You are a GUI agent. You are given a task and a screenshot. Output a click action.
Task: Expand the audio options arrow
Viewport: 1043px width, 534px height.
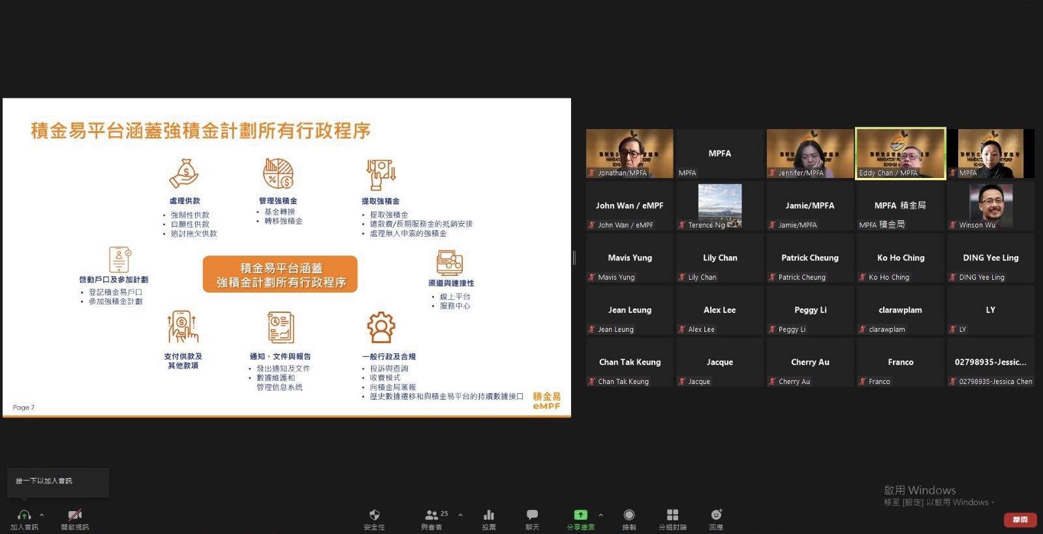(x=42, y=515)
